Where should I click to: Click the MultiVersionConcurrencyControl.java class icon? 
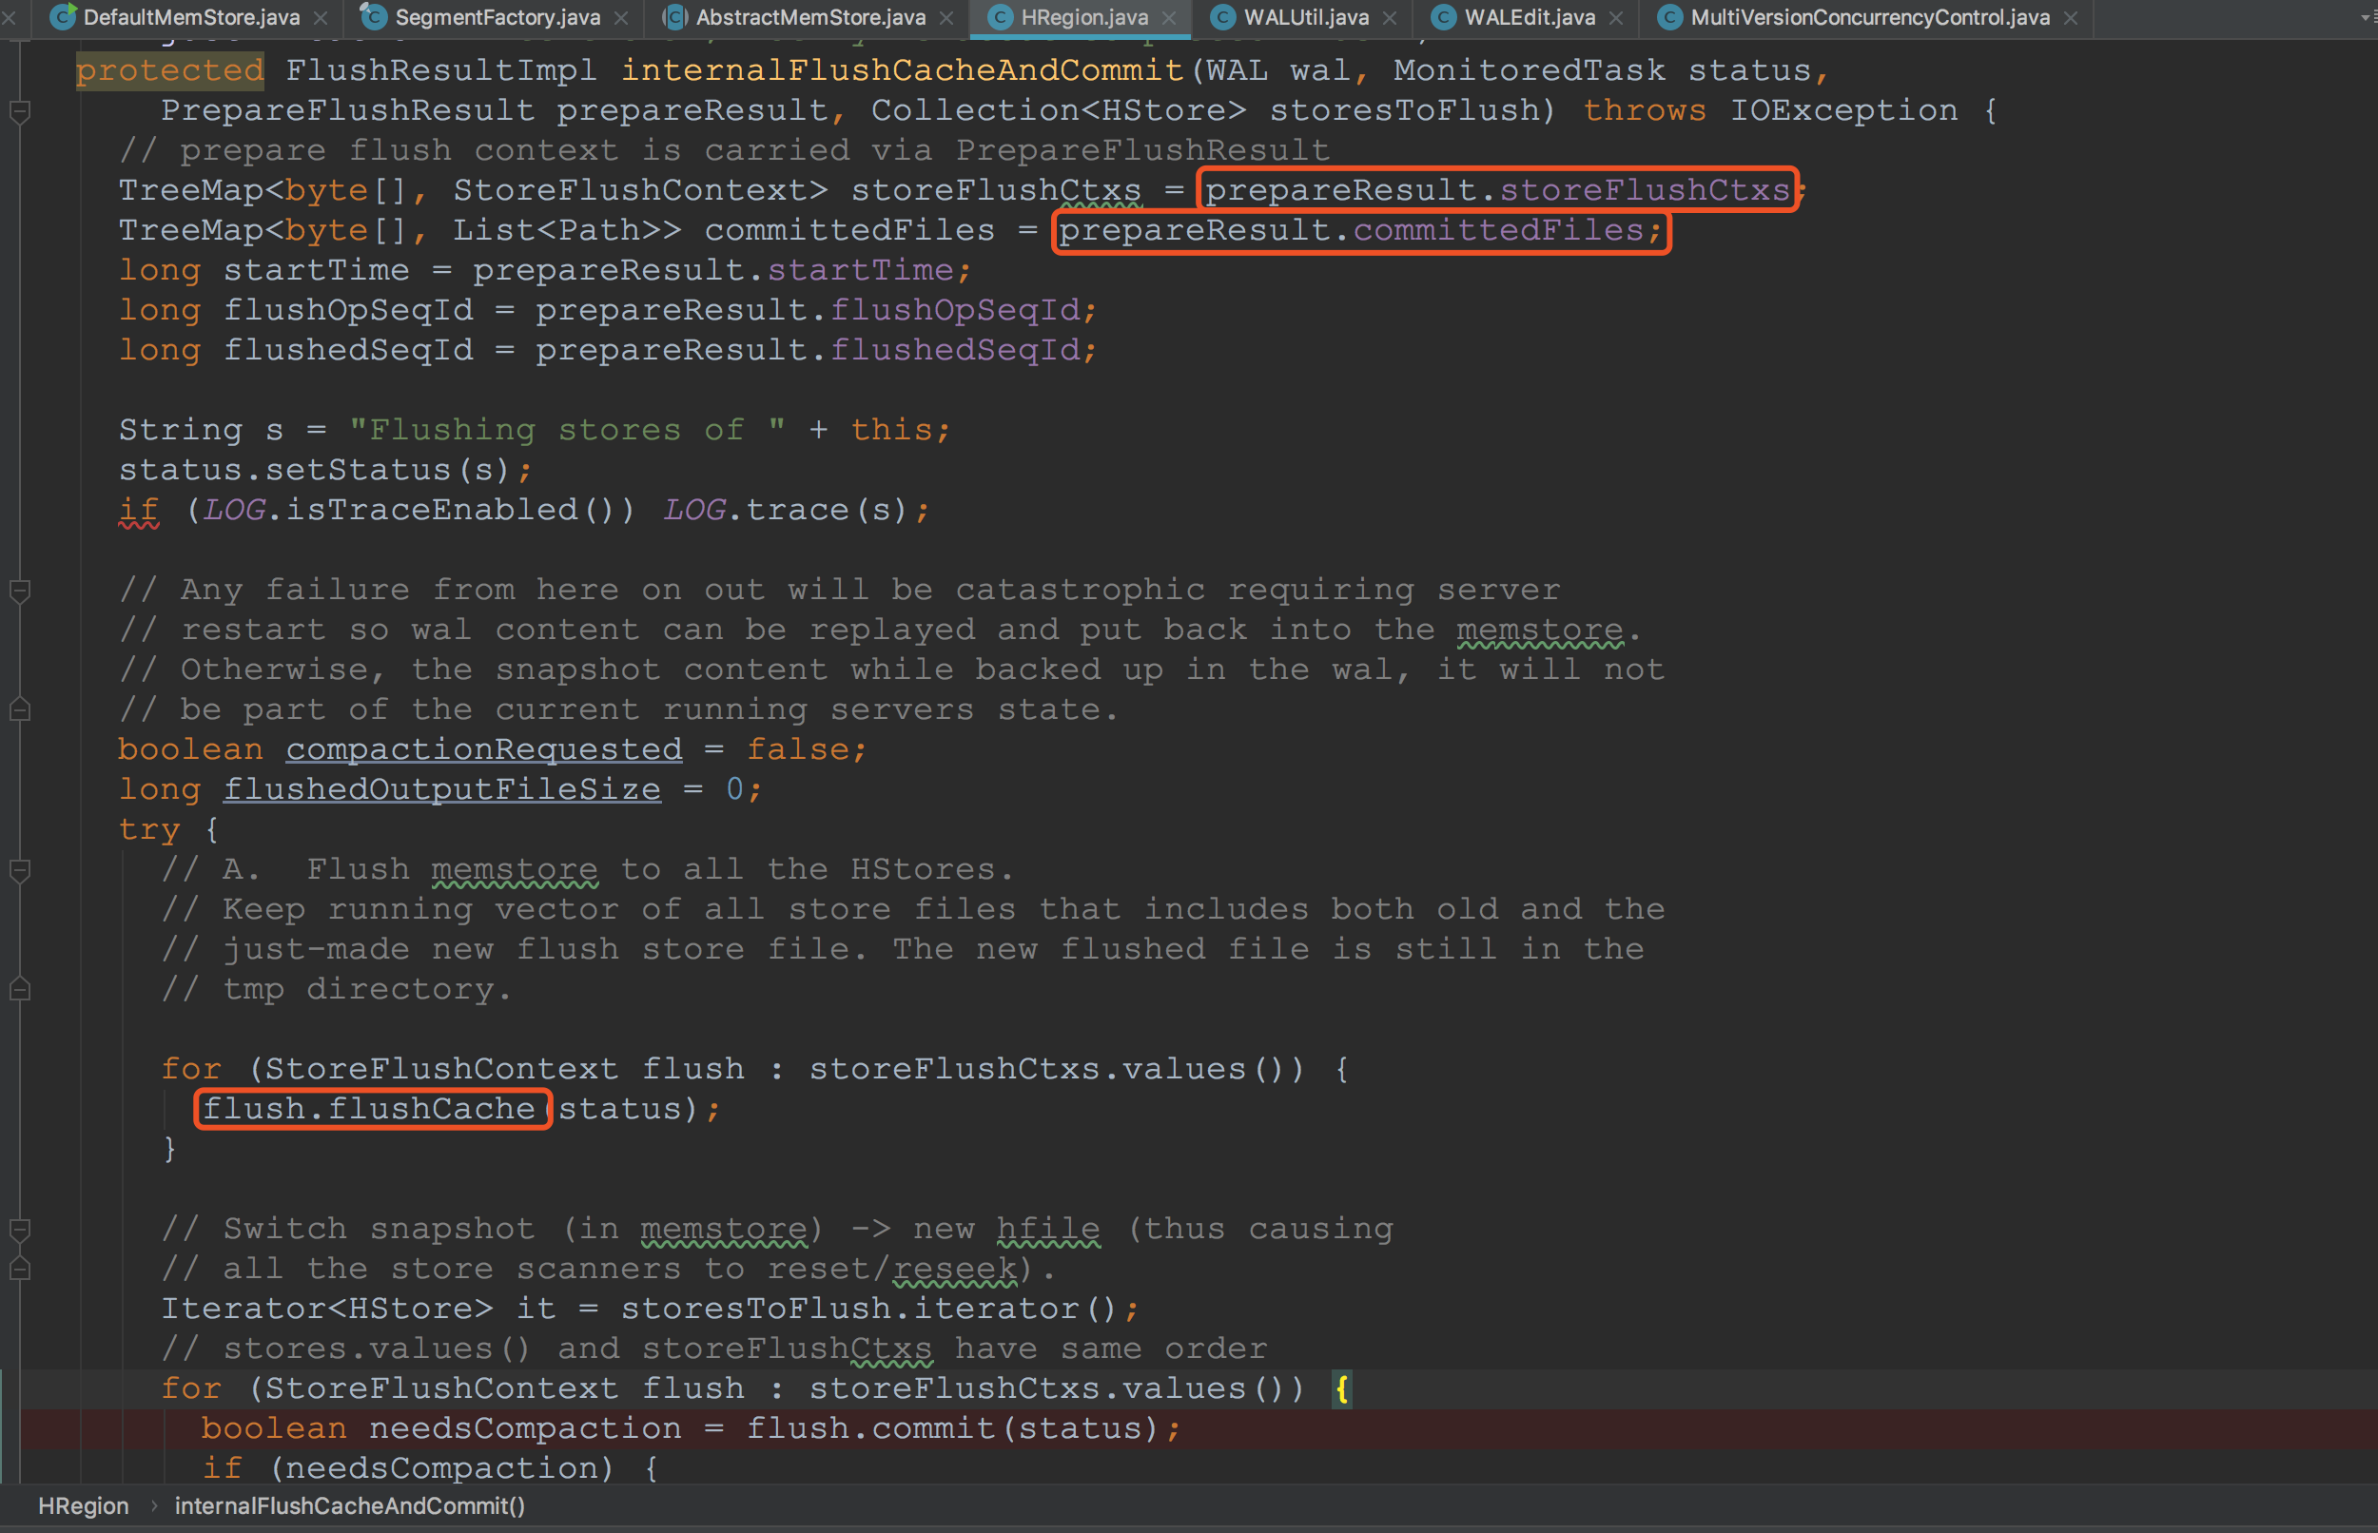click(1669, 17)
